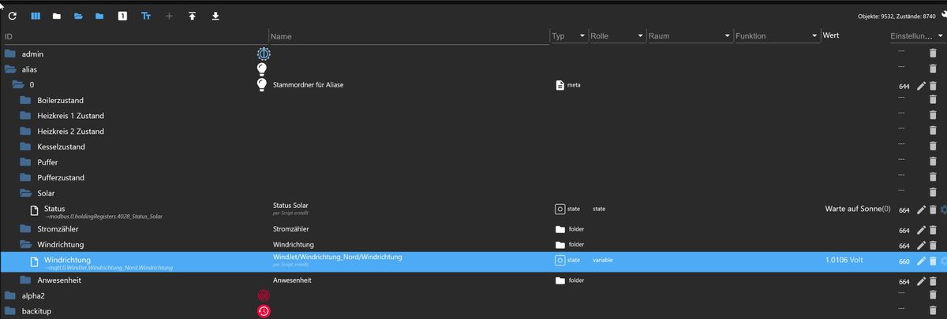
Task: Click the alpha2 adapter icon
Action: tap(264, 295)
